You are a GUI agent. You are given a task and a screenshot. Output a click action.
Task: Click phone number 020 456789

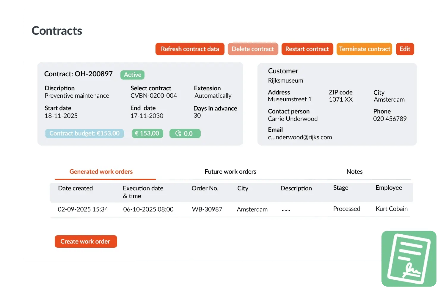tap(390, 119)
